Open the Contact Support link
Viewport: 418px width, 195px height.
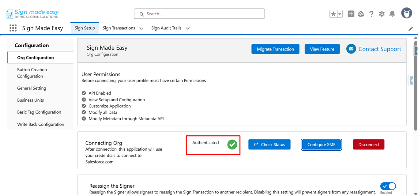(x=380, y=49)
